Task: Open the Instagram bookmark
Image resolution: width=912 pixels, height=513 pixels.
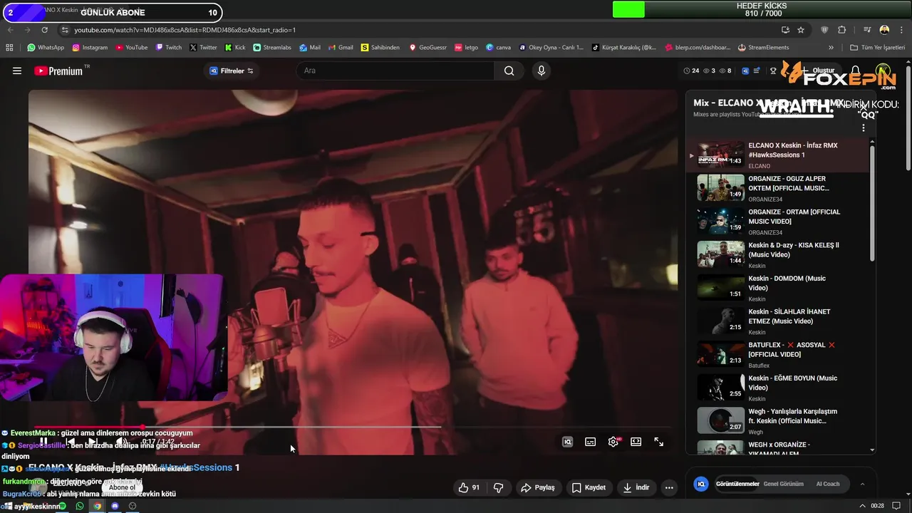Action: (90, 48)
